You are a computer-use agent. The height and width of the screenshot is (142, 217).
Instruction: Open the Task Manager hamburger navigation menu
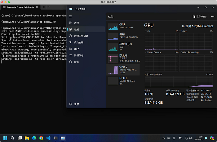[x=70, y=16]
